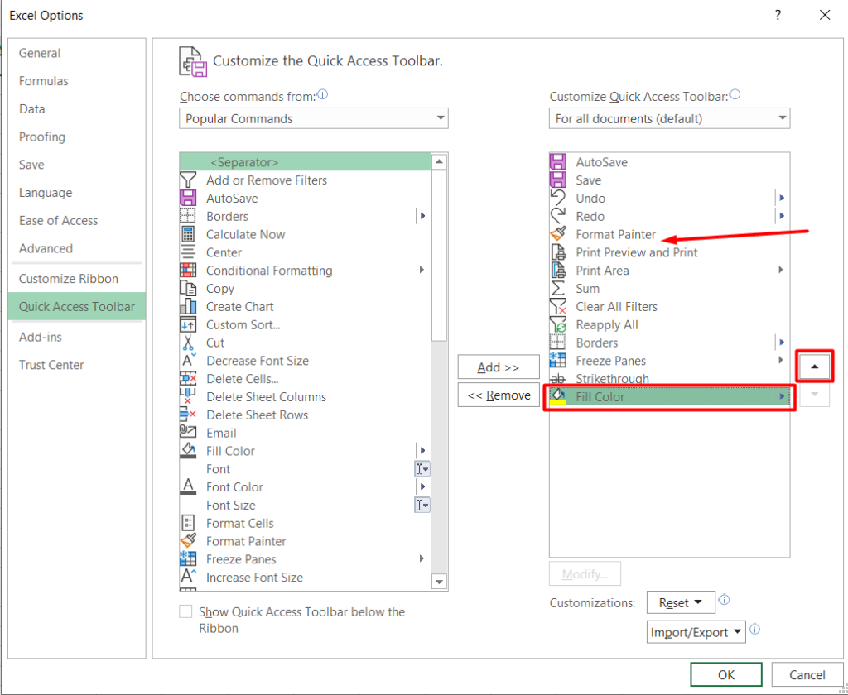Select the Redo icon in the toolbar list
The image size is (848, 695).
coord(557,216)
